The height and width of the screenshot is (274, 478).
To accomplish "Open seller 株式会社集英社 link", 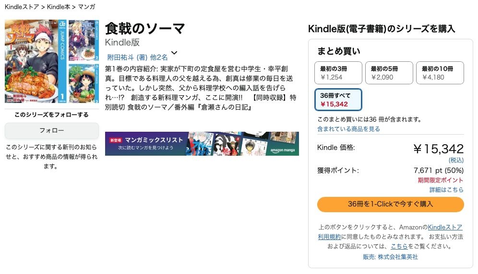I will pos(397,257).
